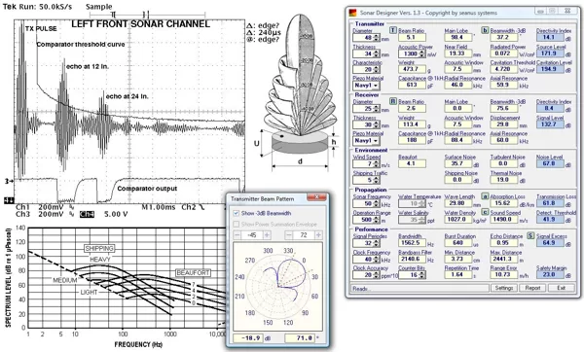The width and height of the screenshot is (584, 352).
Task: Adjust Counter Bits spinner
Action: tap(422, 275)
